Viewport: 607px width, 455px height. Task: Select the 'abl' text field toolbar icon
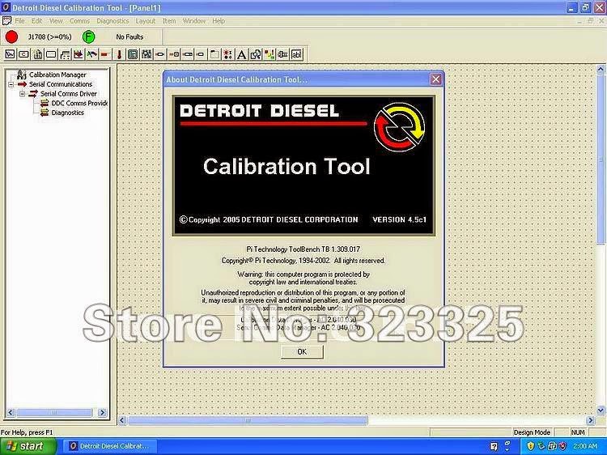point(296,54)
